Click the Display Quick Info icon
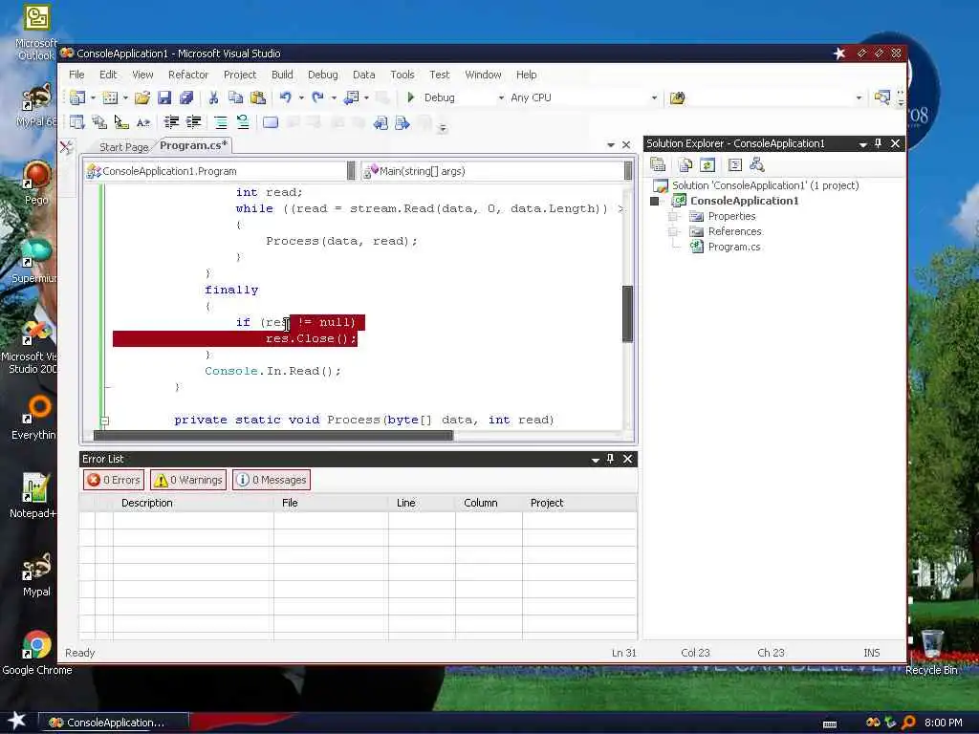The width and height of the screenshot is (979, 734). point(121,122)
